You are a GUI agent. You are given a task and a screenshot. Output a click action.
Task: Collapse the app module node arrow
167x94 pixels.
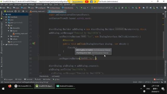coord(4,14)
